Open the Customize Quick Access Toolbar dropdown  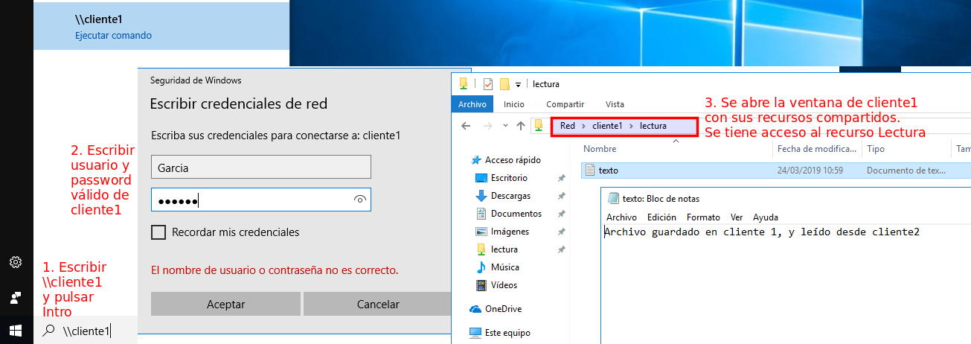point(518,84)
